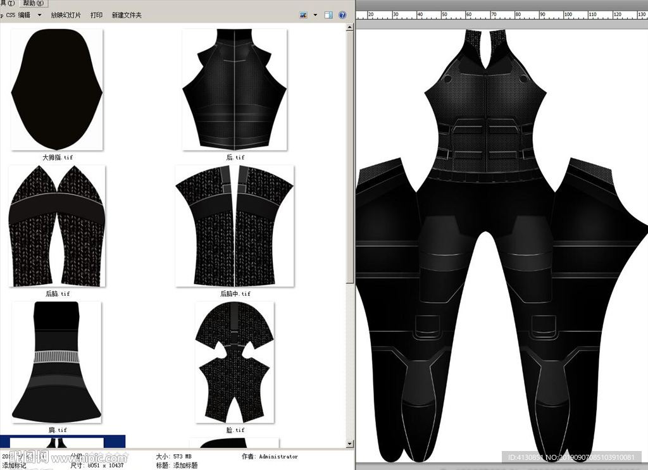Select the 肩.tif thumbnail
This screenshot has height=470, width=648.
pyautogui.click(x=57, y=362)
